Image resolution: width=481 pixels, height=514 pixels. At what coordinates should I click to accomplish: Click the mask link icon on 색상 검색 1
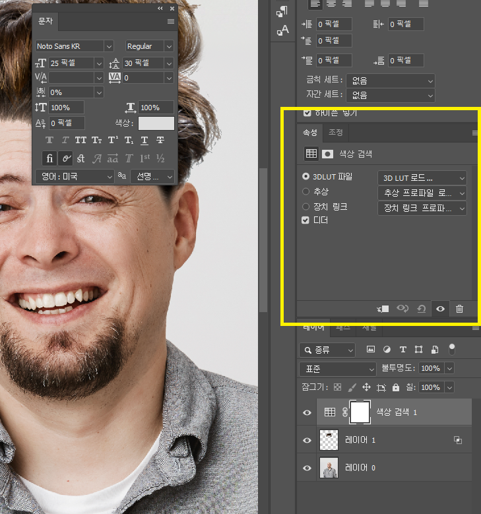pos(344,412)
